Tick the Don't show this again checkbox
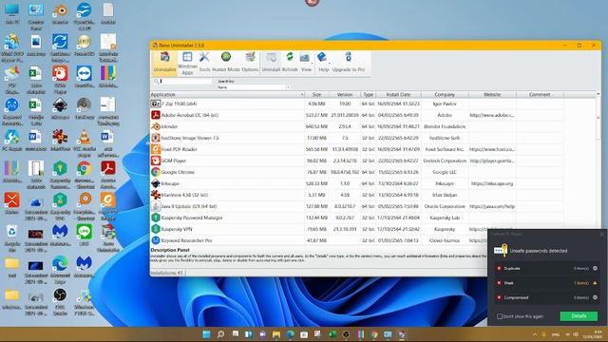 [x=500, y=316]
